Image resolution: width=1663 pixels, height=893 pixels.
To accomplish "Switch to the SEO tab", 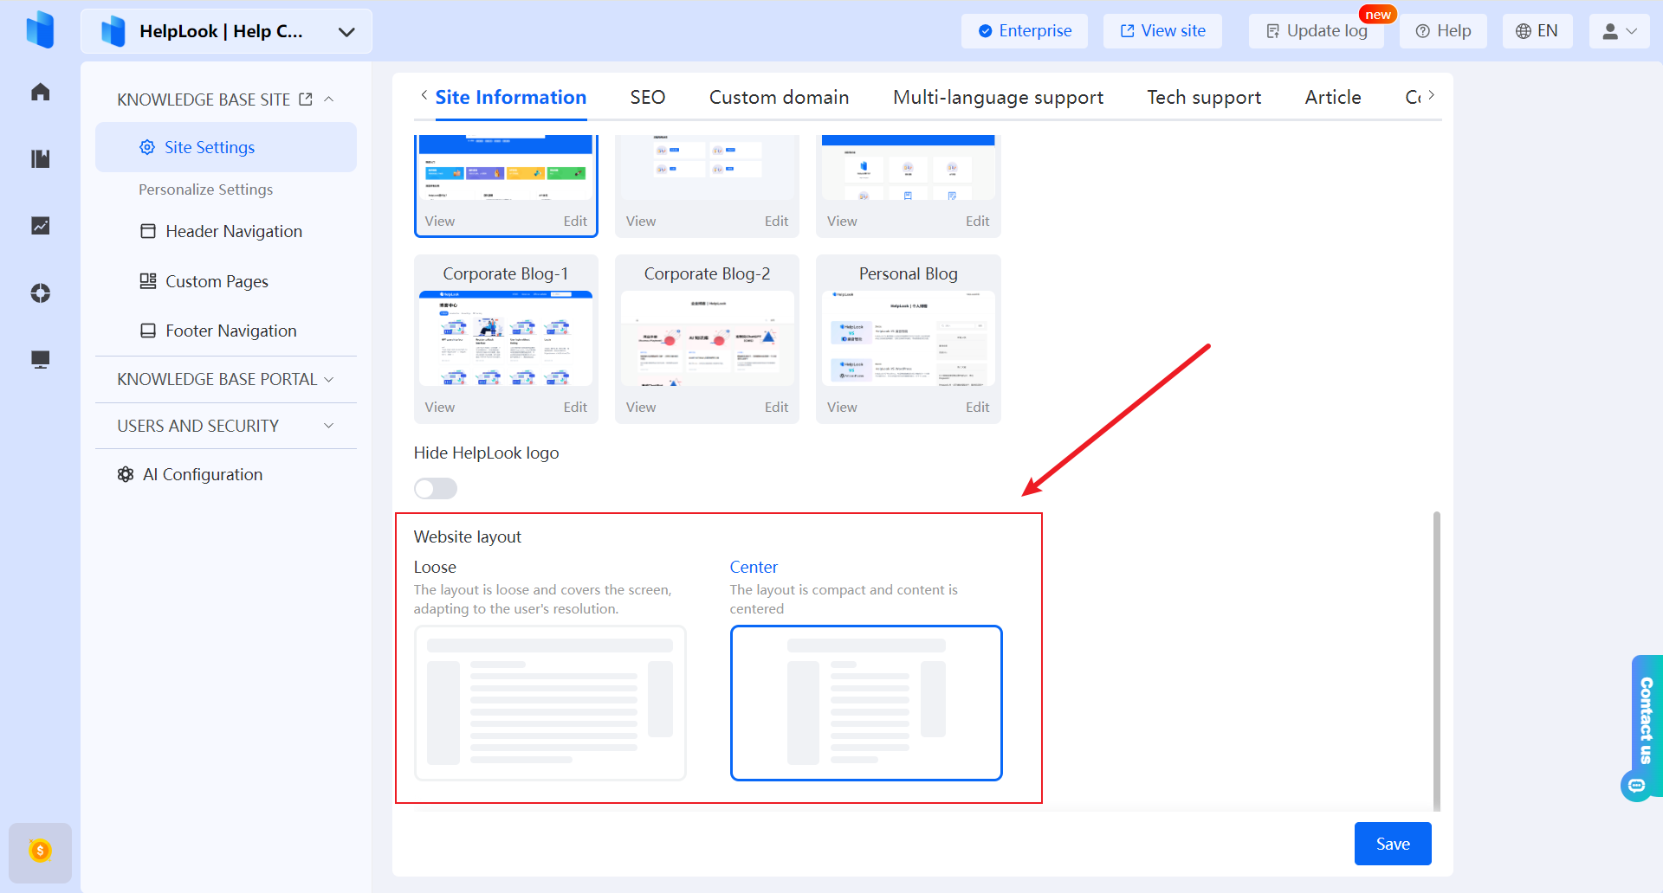I will [648, 97].
